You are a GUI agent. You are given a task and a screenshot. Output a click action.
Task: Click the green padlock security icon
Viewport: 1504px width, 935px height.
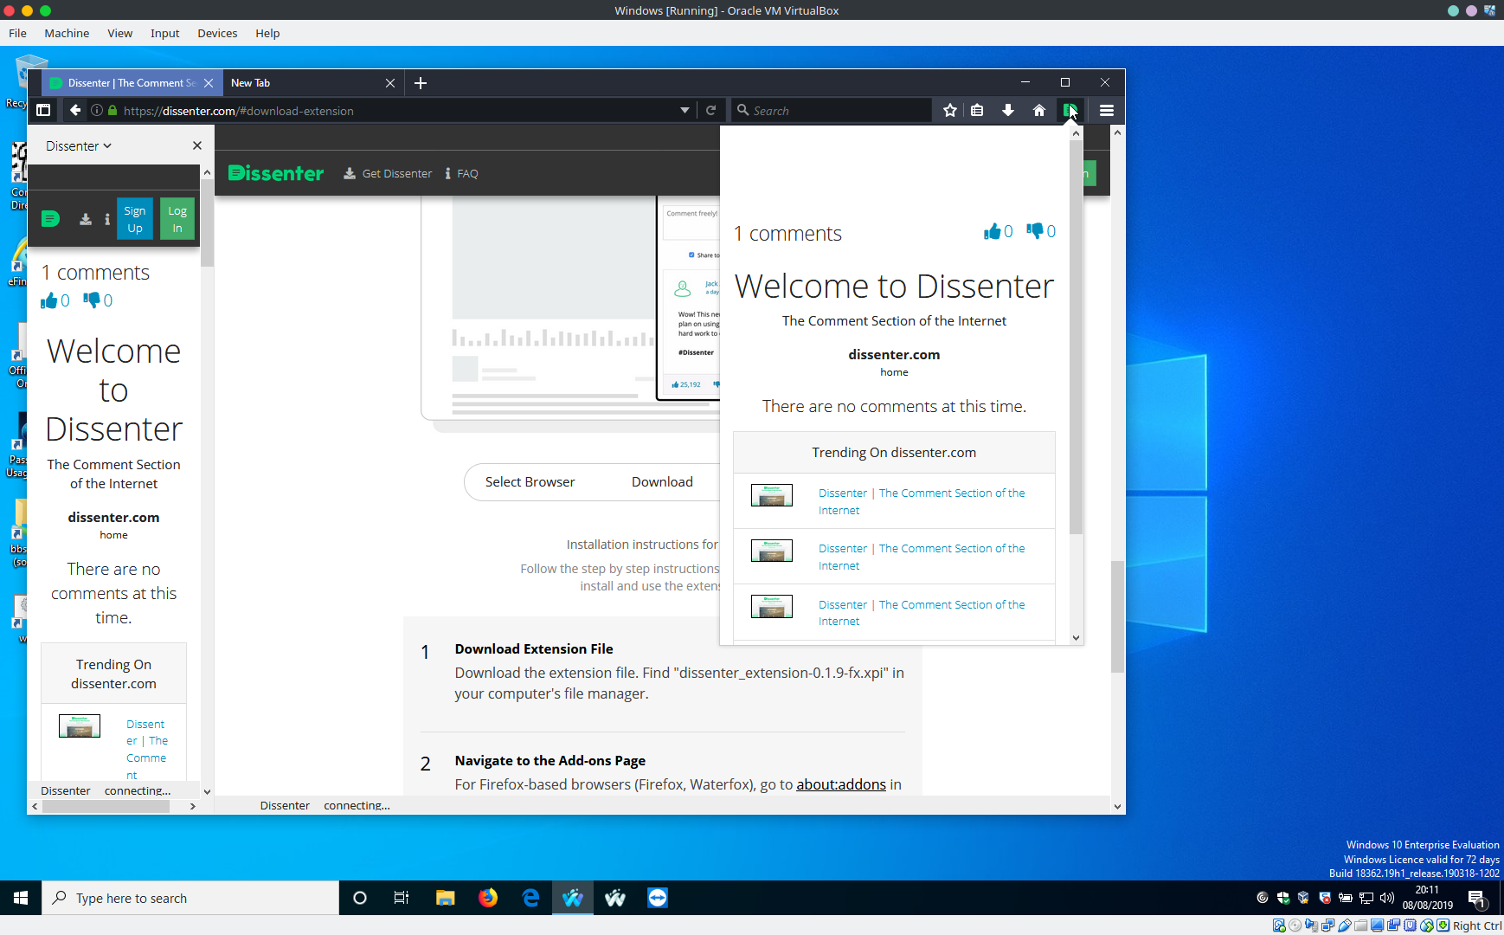tap(112, 111)
